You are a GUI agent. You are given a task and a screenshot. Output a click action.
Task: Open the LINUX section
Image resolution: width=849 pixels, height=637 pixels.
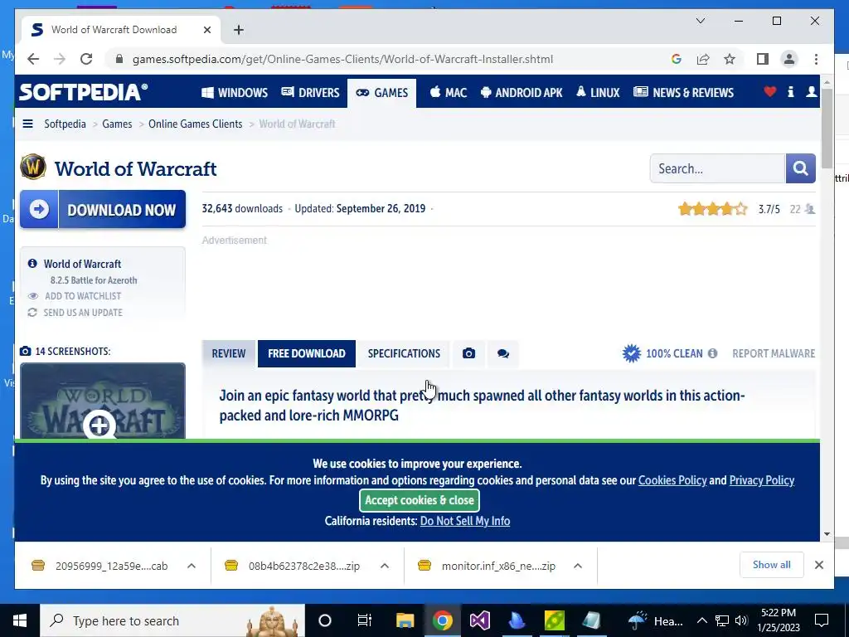coord(598,93)
